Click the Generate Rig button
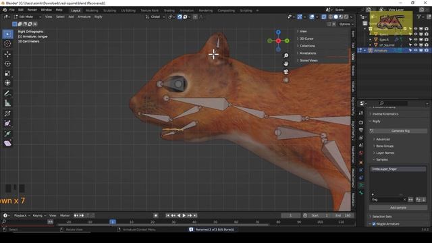The image size is (432, 243). tap(398, 131)
